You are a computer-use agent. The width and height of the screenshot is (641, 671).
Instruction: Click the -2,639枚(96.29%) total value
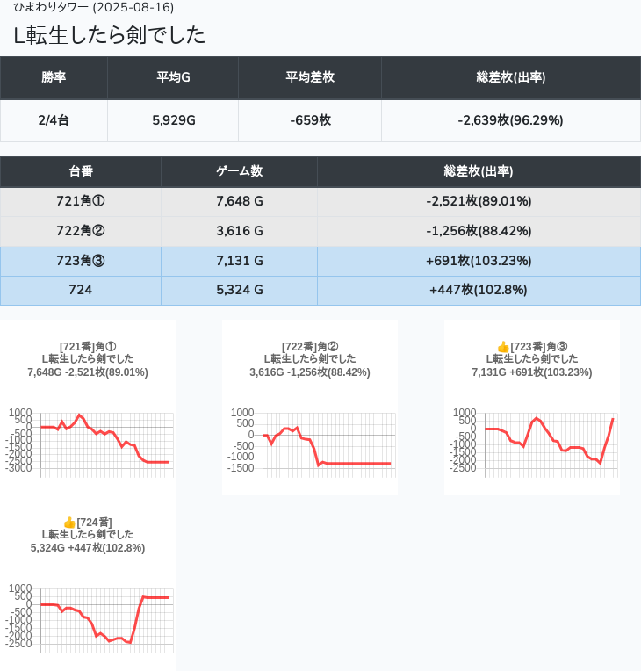click(x=510, y=120)
